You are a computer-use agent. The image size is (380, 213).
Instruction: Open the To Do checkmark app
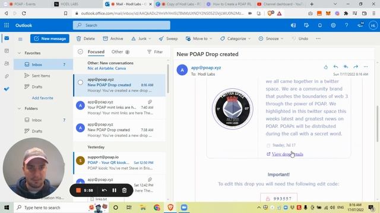[7, 89]
